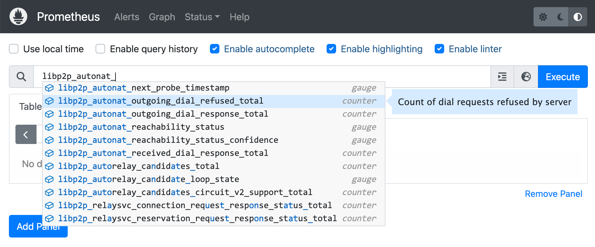Switch to light theme sun icon
This screenshot has height=247, width=595.
pos(543,17)
